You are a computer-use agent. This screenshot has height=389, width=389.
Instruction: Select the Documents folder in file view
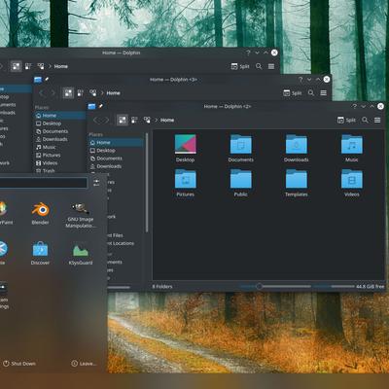[x=240, y=148]
